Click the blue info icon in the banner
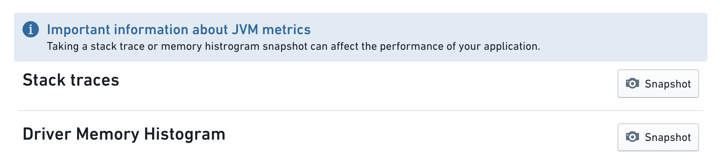This screenshot has height=165, width=720. pyautogui.click(x=31, y=30)
